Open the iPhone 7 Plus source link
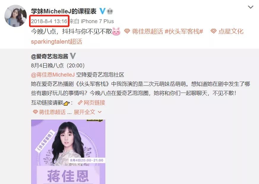Screen dimensions: 259x184 coord(97,21)
